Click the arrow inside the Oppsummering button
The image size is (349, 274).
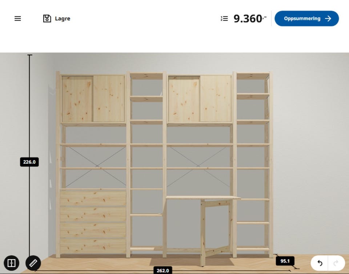coord(328,19)
